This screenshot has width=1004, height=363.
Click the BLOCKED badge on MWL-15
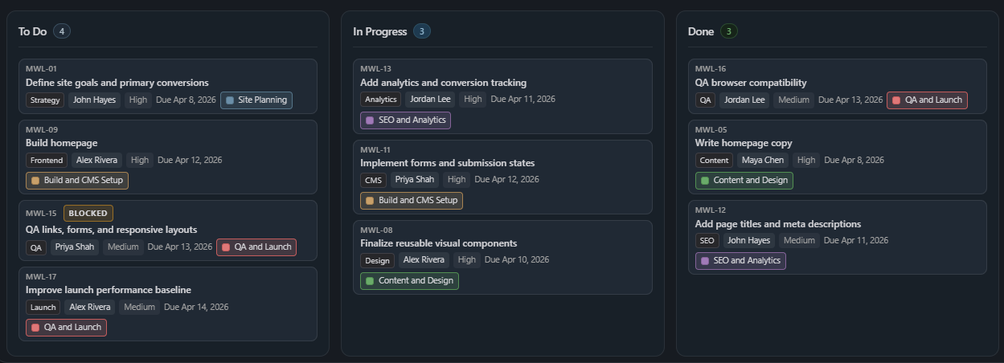pyautogui.click(x=88, y=213)
